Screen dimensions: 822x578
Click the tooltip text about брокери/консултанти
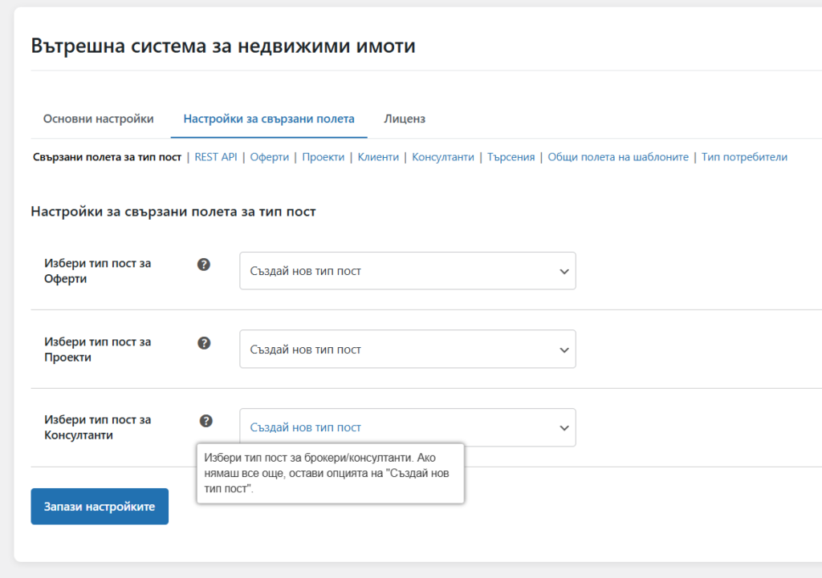pyautogui.click(x=330, y=472)
